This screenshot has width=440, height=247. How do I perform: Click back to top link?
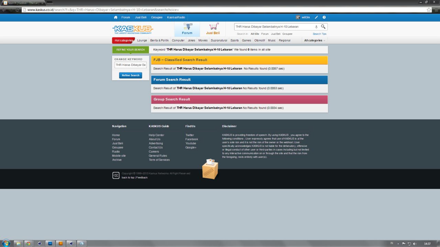click(128, 178)
